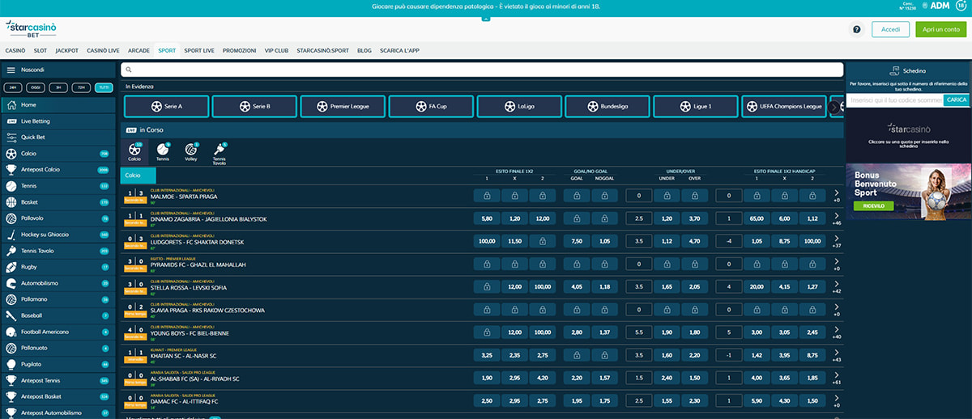Open SCARICA L'APP menu link
This screenshot has width=972, height=419.
pyautogui.click(x=399, y=50)
